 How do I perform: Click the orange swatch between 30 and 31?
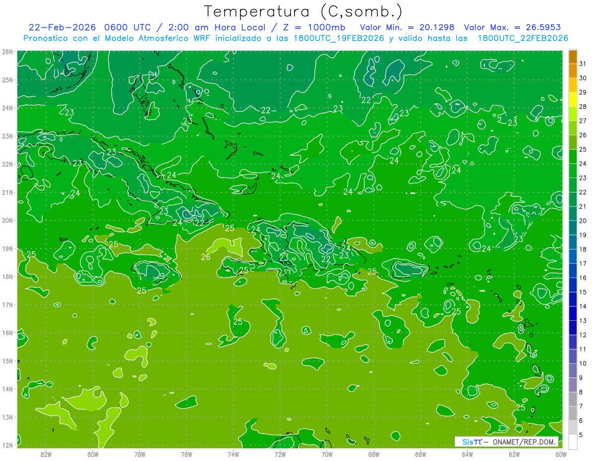(x=573, y=71)
